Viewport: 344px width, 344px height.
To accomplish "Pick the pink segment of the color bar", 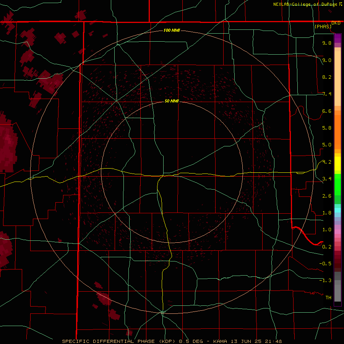I will (338, 231).
